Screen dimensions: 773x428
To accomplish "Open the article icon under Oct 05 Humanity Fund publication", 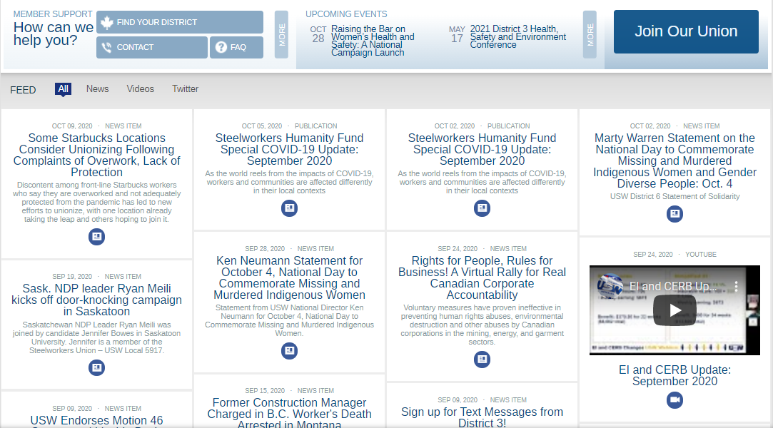I will coord(289,208).
